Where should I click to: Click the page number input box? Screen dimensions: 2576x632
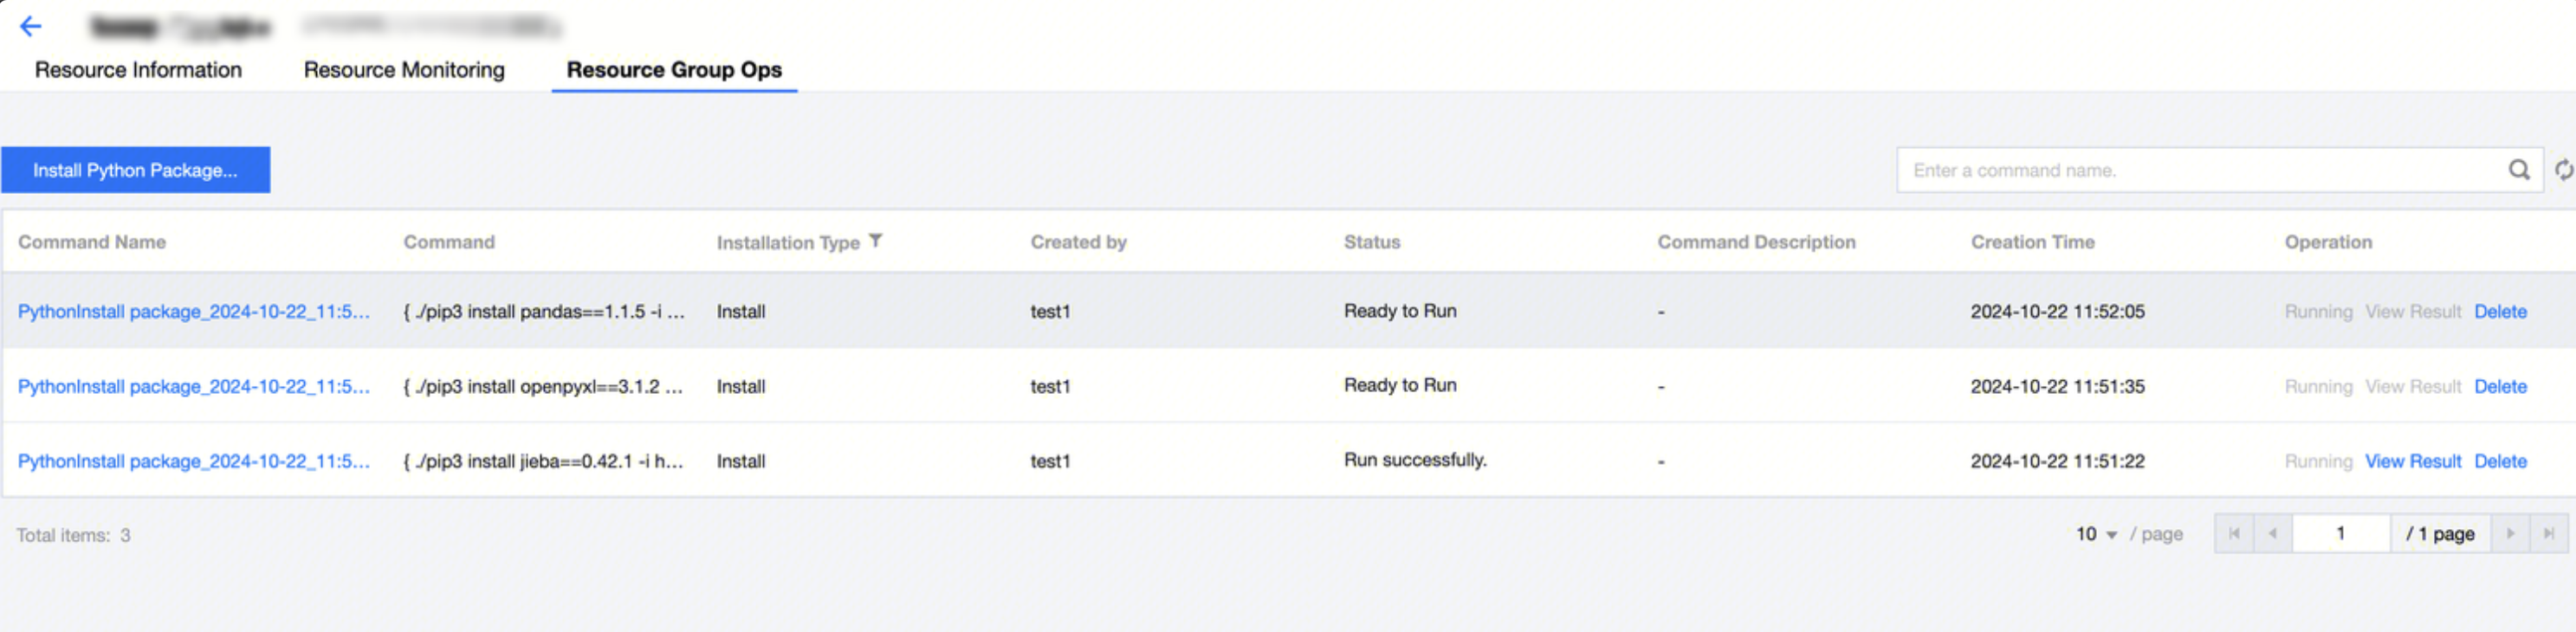pyautogui.click(x=2340, y=534)
